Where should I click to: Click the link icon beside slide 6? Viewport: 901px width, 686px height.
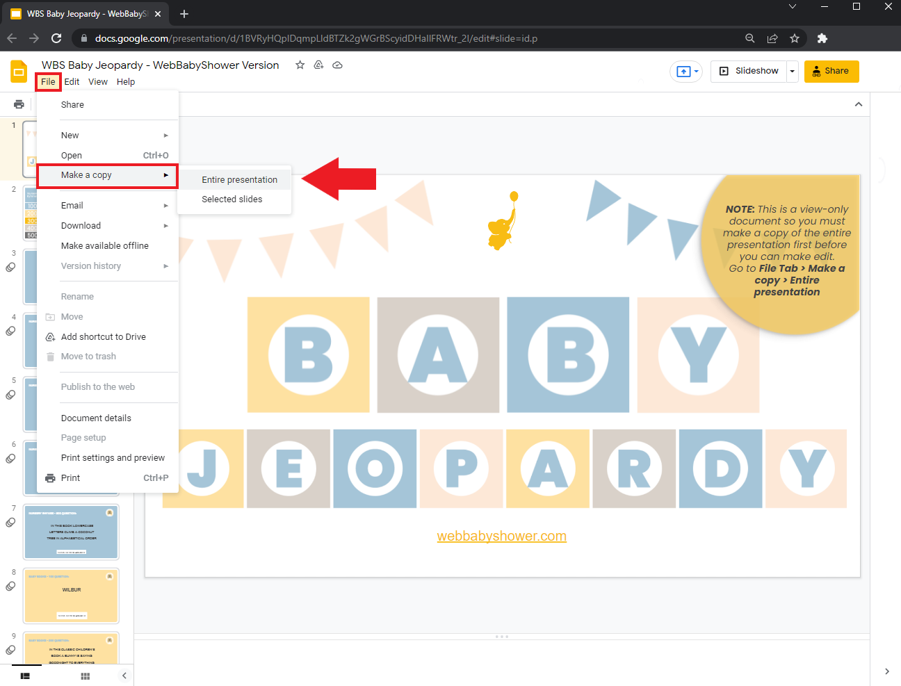point(10,459)
